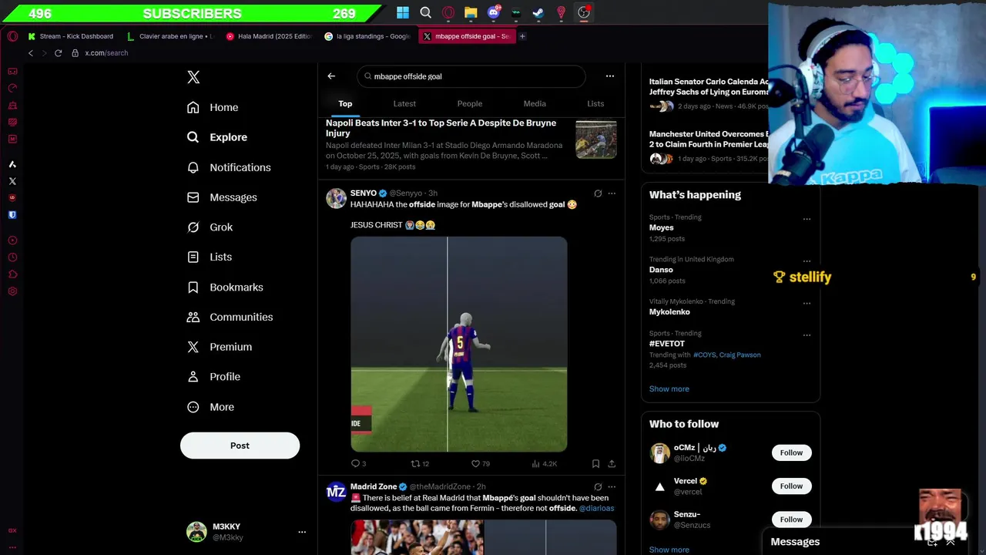
Task: Click the Profile sidebar icon
Action: click(x=193, y=377)
